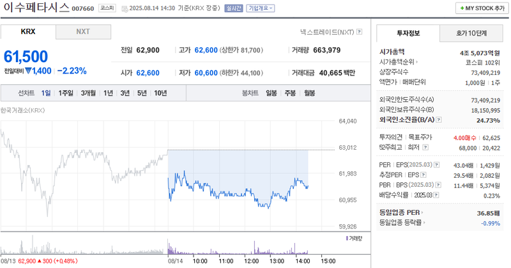Image resolution: width=511 pixels, height=268 pixels.
Task: Select 5년 line chart period
Action: [142, 93]
